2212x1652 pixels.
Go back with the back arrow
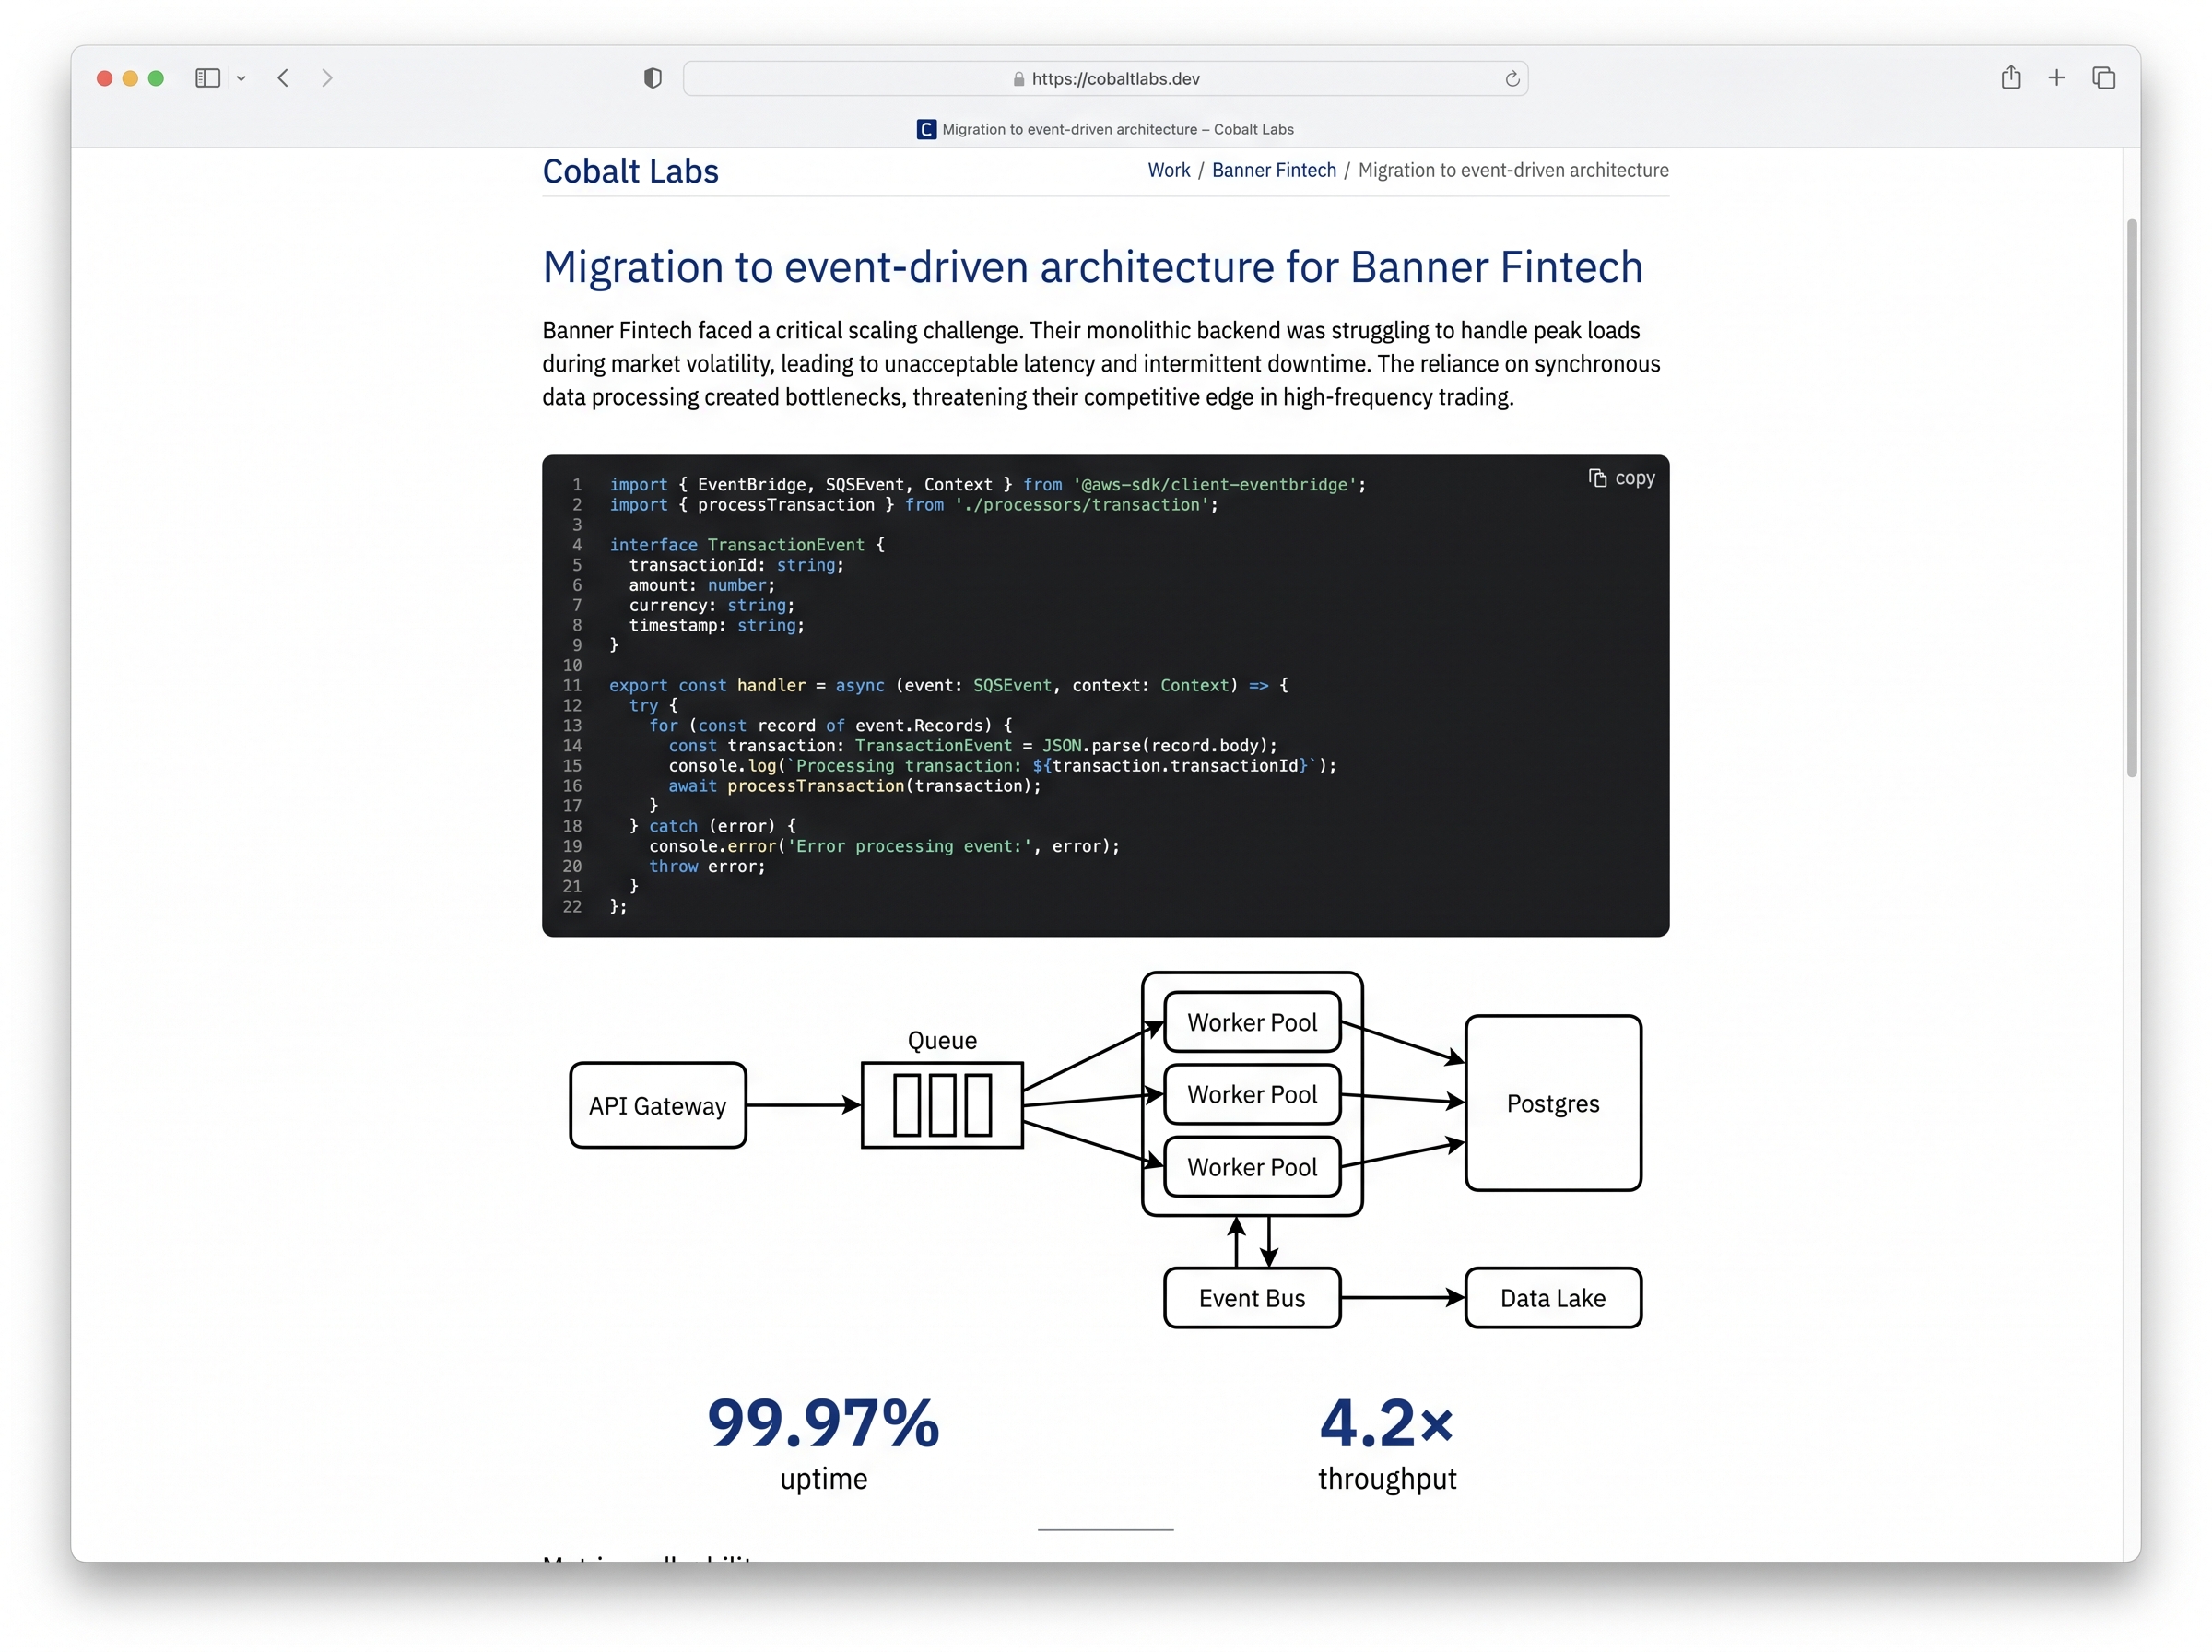(284, 78)
